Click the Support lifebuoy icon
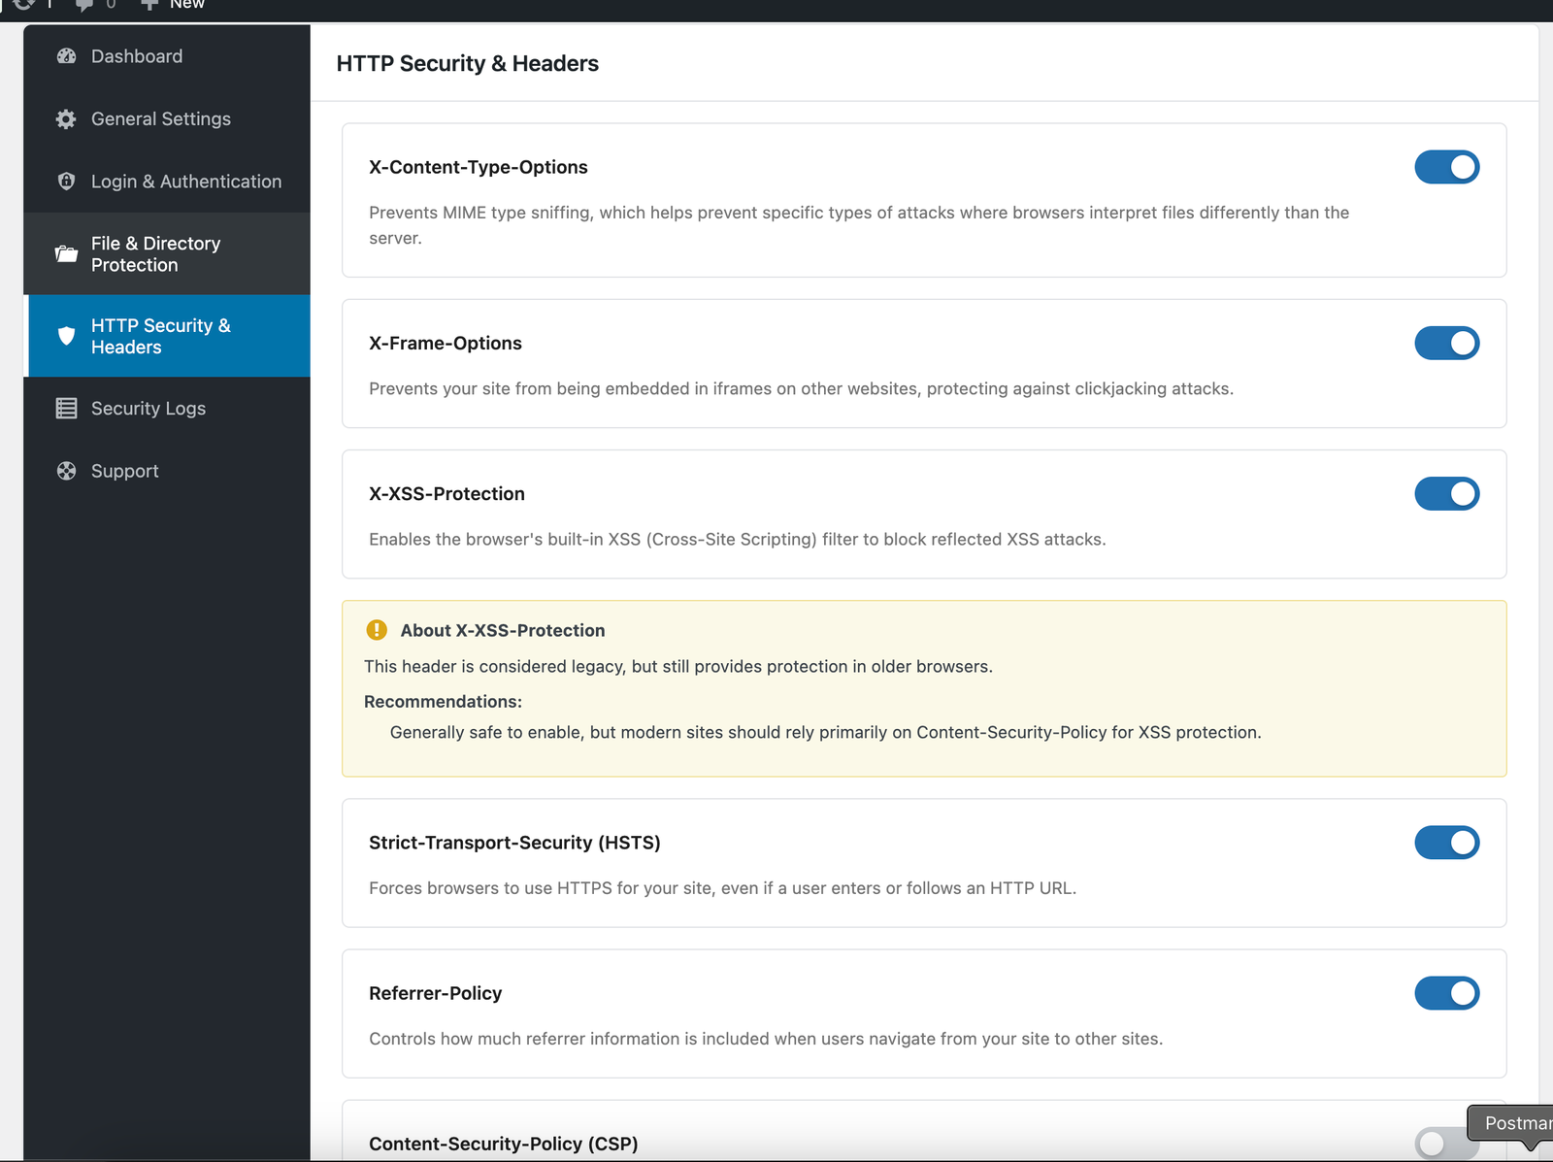 [x=66, y=471]
